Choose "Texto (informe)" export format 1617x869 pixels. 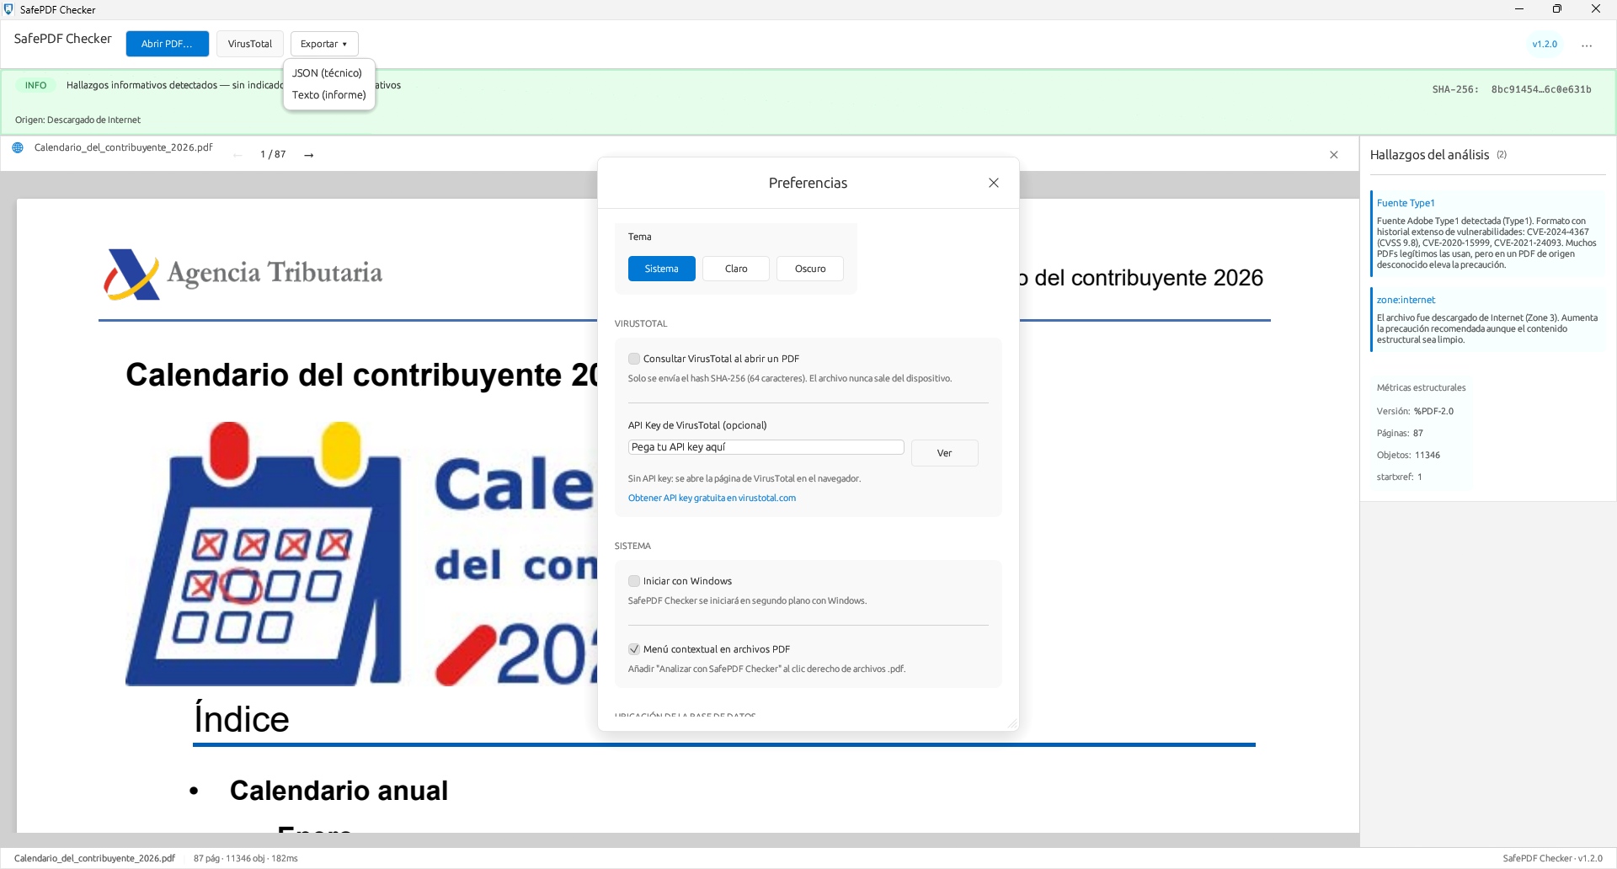328,95
